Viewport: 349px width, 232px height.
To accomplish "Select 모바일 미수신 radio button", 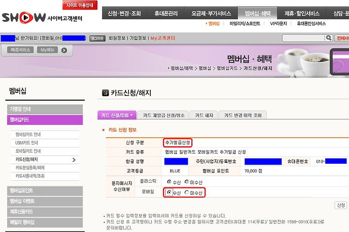I will click(x=187, y=192).
